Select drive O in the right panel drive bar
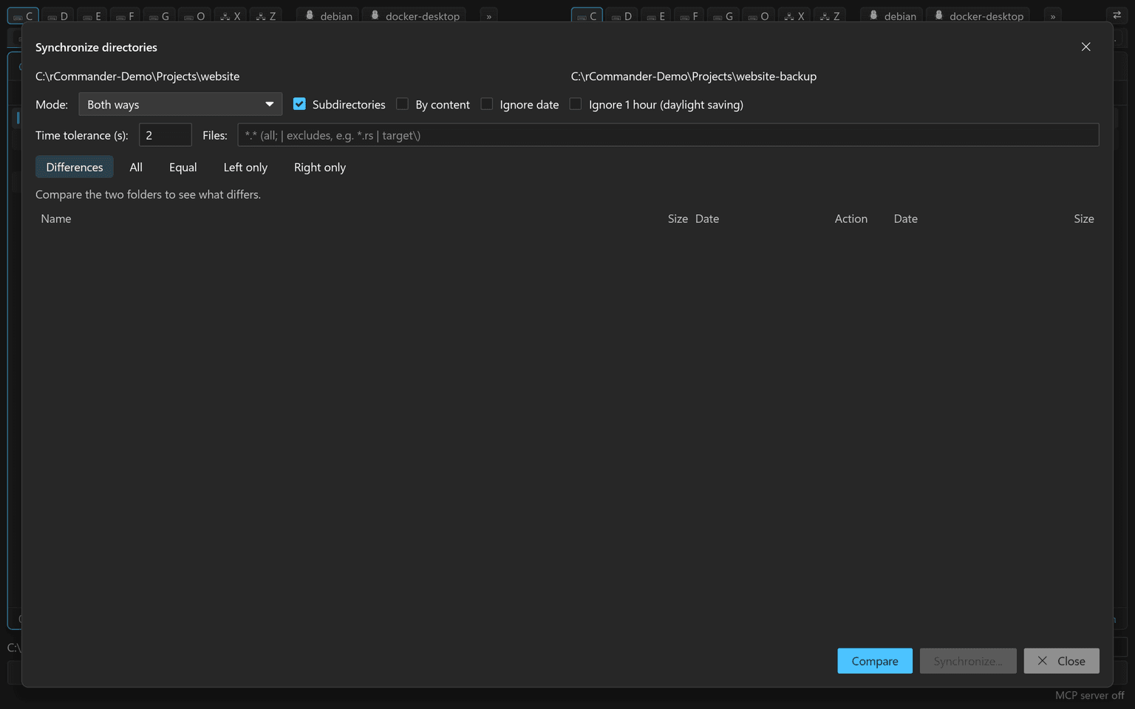 758,16
